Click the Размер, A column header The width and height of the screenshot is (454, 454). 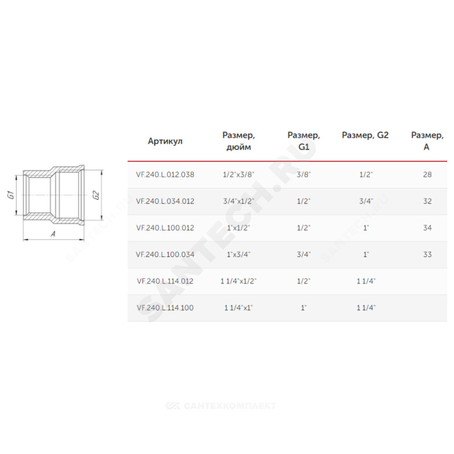click(x=427, y=141)
